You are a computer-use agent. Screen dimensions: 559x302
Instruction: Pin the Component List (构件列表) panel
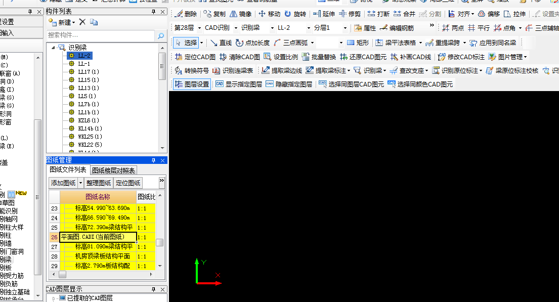(x=154, y=12)
